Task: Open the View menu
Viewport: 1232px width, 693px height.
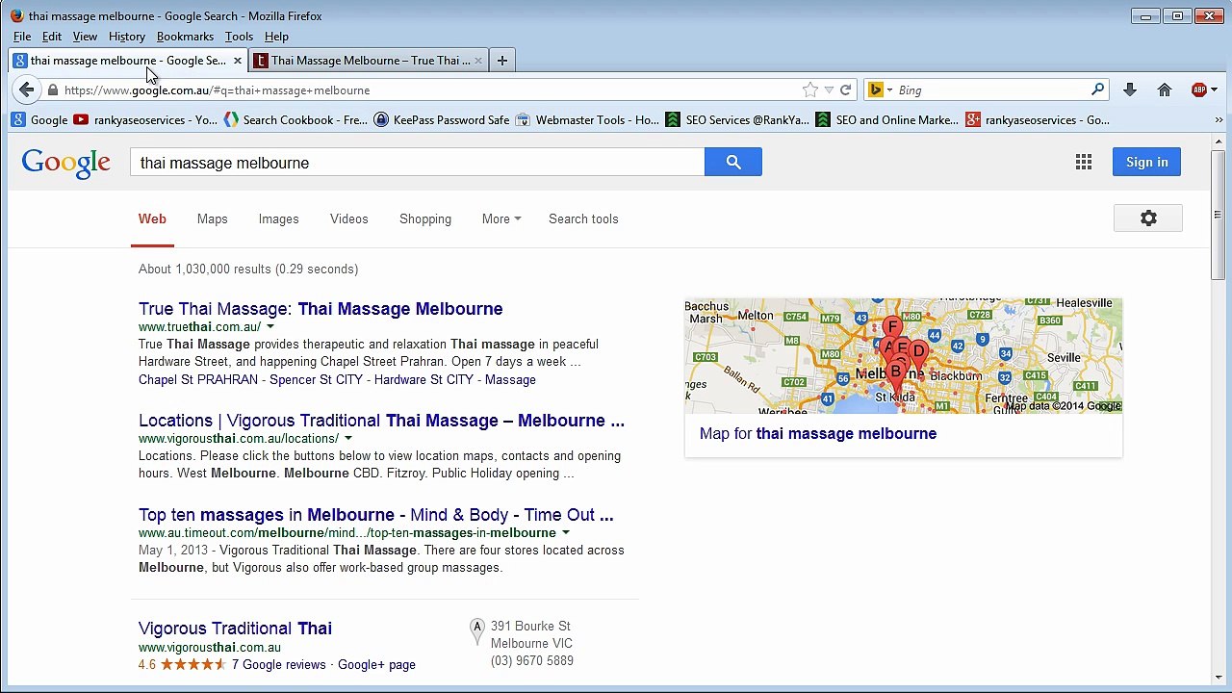Action: [x=85, y=37]
